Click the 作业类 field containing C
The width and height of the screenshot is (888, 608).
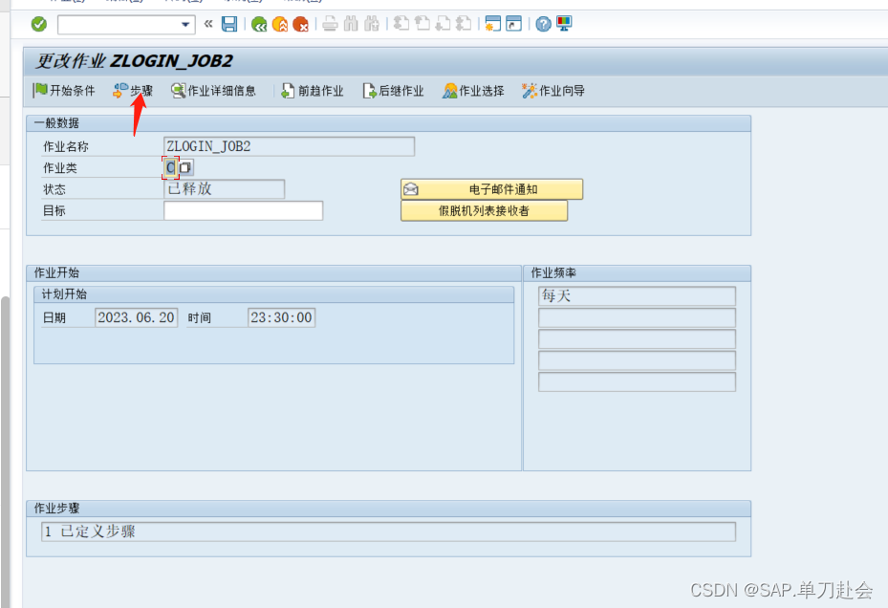pyautogui.click(x=170, y=167)
